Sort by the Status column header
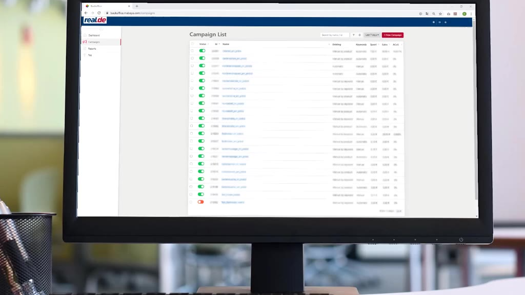The height and width of the screenshot is (295, 525). click(x=203, y=44)
